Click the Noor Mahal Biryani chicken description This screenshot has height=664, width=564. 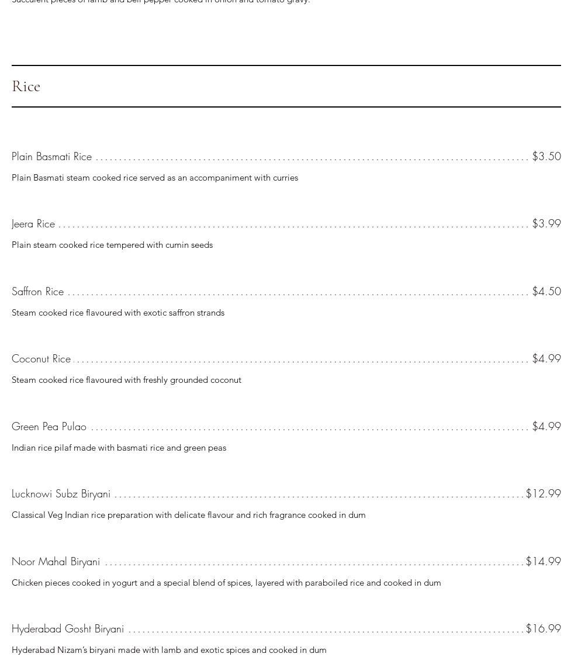[x=226, y=583]
